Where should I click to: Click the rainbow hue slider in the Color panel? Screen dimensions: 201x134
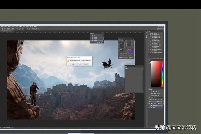[162, 74]
